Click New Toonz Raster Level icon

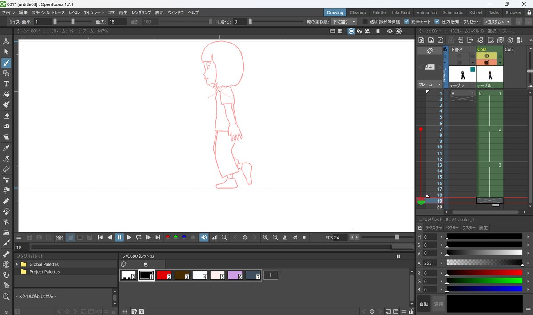pyautogui.click(x=421, y=40)
